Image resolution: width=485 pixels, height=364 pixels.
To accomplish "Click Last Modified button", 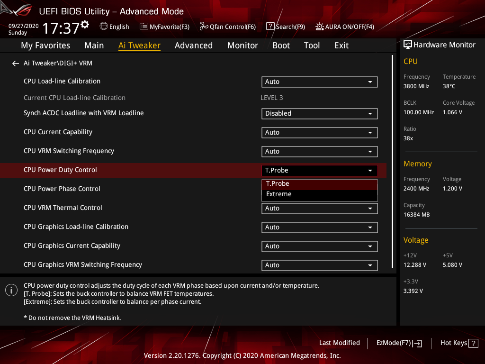I will click(339, 343).
